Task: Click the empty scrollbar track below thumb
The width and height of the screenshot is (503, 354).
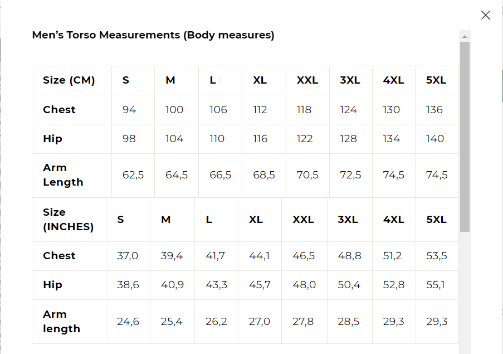Action: point(465,290)
